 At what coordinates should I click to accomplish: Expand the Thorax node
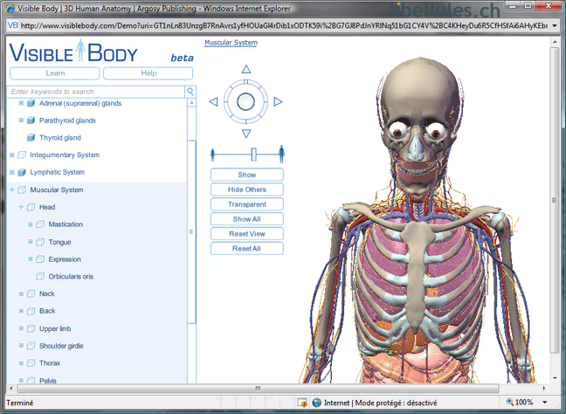coord(21,363)
